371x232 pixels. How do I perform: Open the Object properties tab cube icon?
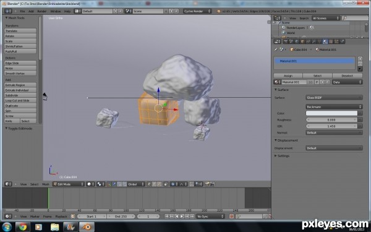[302, 41]
